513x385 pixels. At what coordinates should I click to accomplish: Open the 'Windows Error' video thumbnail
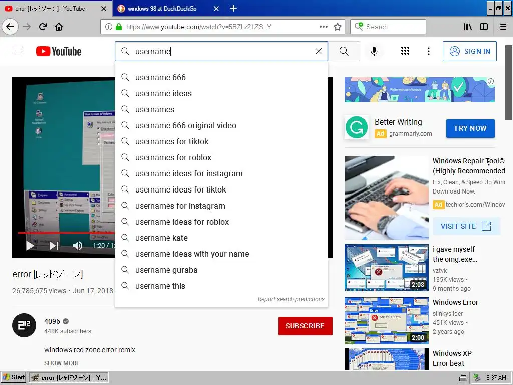[x=386, y=320]
